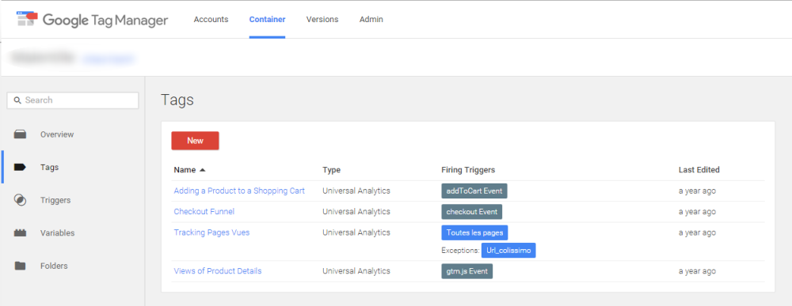Viewport: 792px width, 306px height.
Task: Open Variables in the sidebar
Action: 58,233
